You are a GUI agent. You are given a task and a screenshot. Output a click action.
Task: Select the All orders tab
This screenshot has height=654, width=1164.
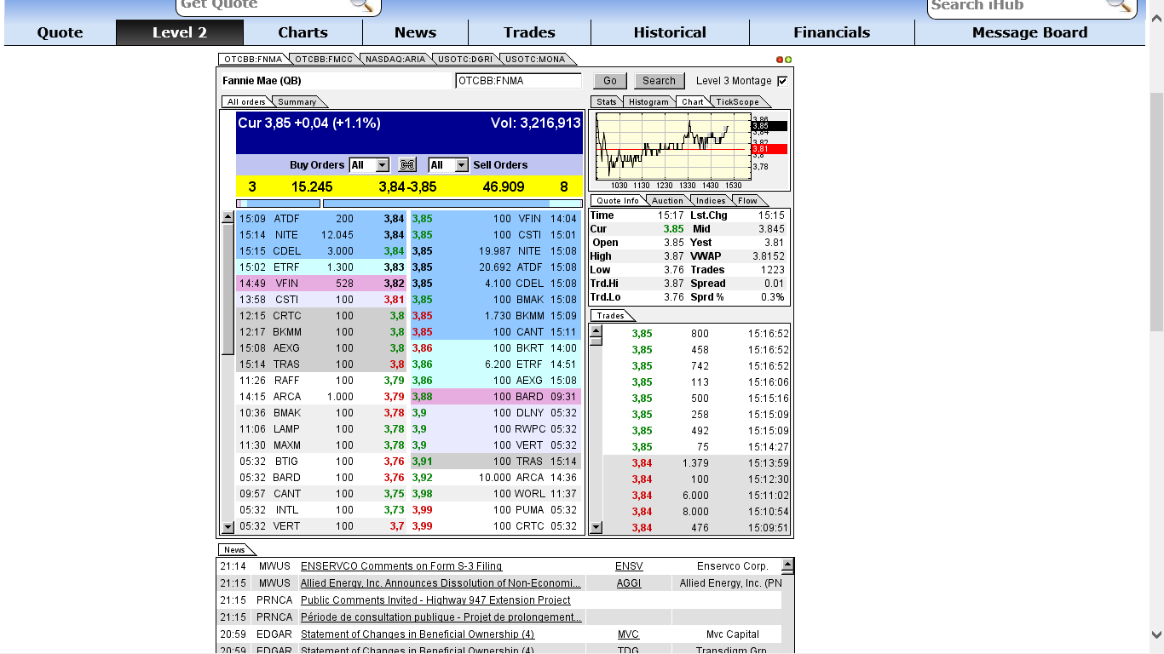point(246,102)
